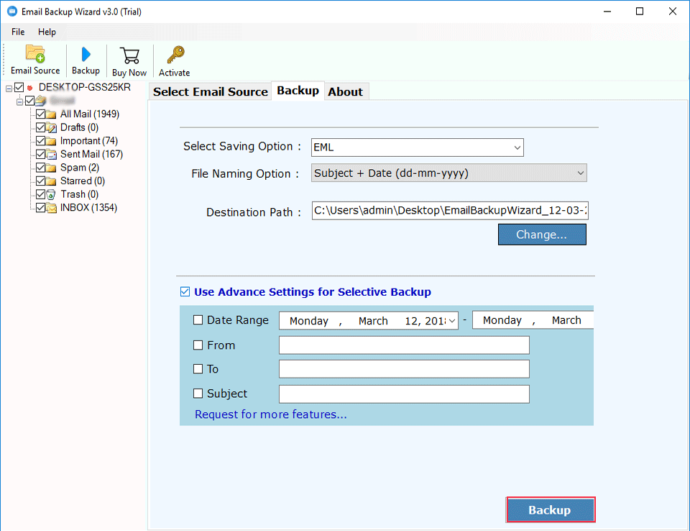Uncheck the blurred account checkbox
This screenshot has width=690, height=531.
[29, 101]
